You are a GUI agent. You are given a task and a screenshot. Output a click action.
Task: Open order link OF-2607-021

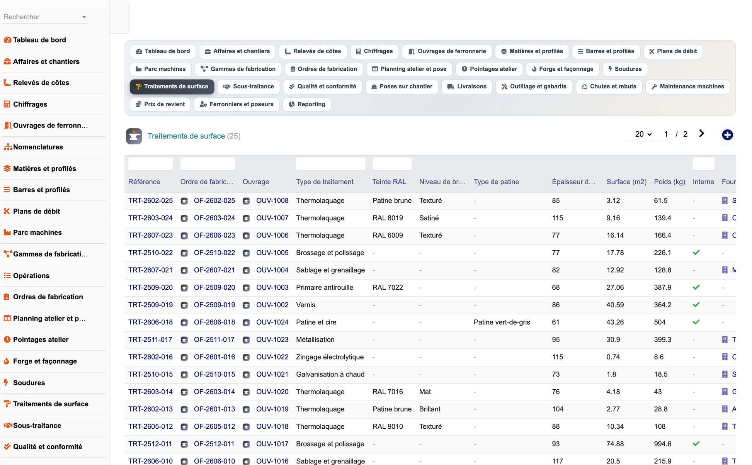(x=214, y=270)
